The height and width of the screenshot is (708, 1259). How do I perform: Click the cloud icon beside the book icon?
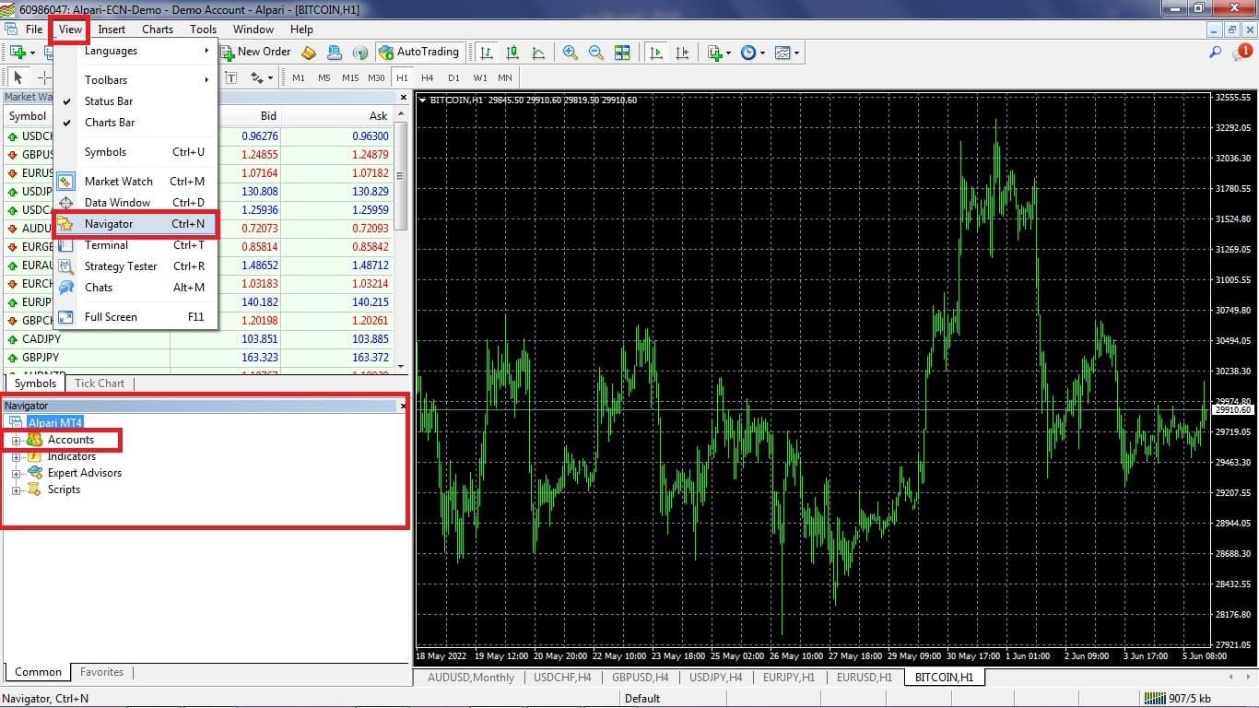pos(335,53)
